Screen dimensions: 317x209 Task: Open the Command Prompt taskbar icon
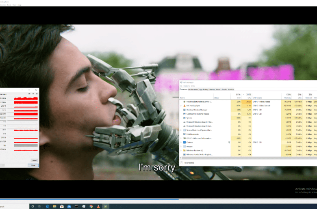76,207
